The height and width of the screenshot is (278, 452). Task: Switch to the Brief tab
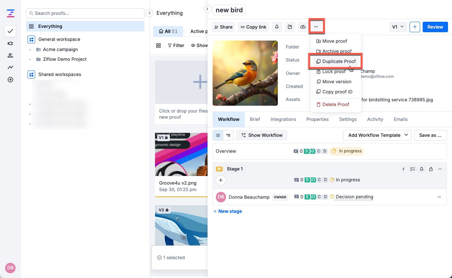click(x=255, y=119)
